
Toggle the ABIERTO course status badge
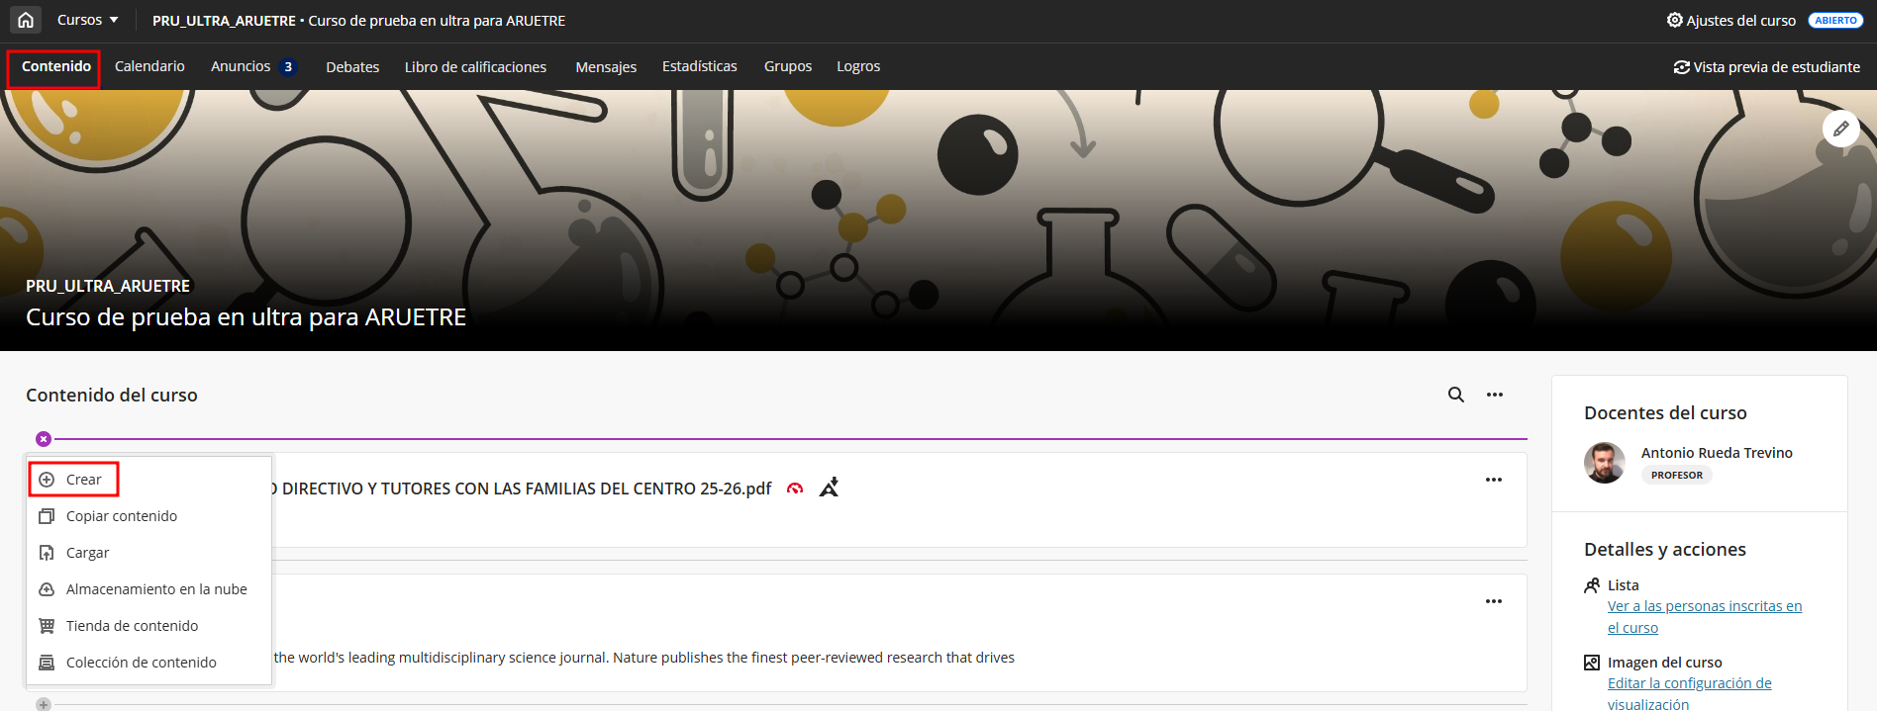pos(1835,20)
